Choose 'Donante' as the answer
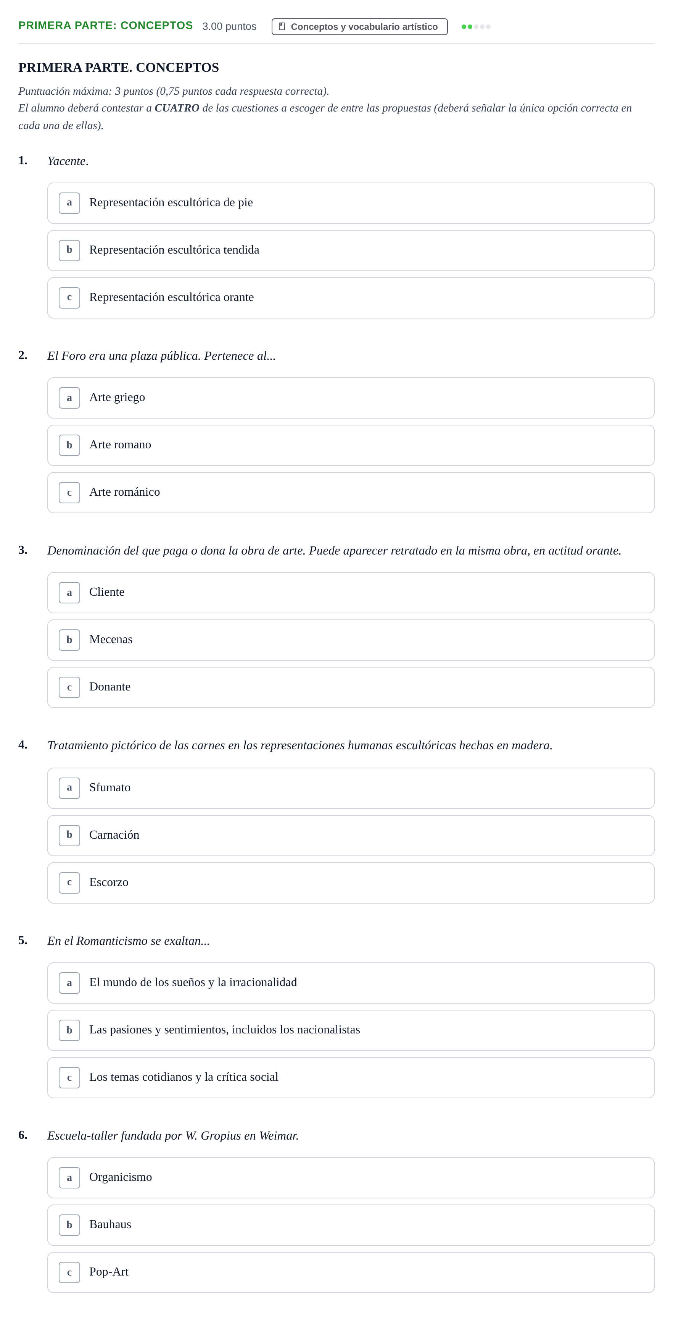 [351, 687]
